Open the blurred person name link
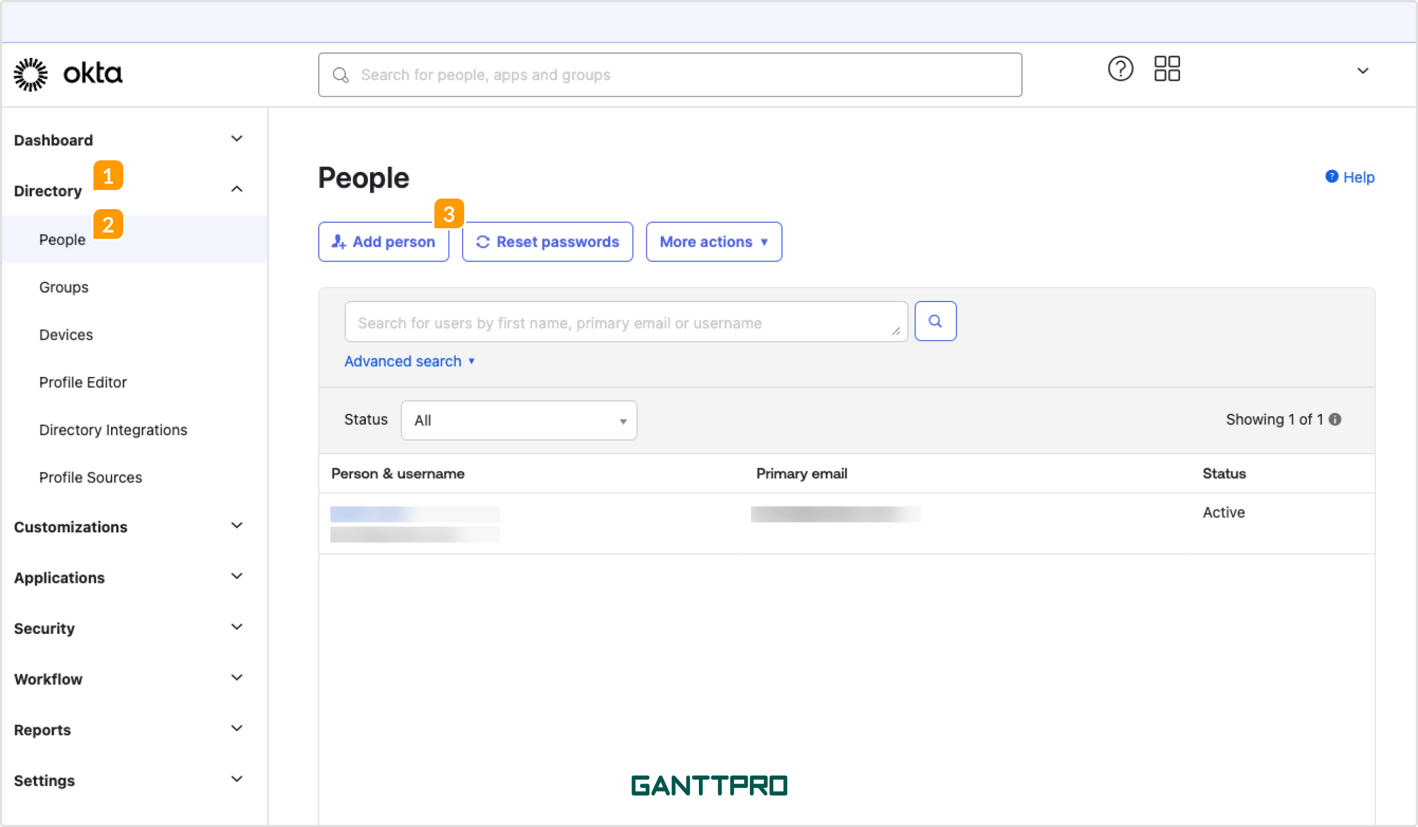 pos(415,514)
